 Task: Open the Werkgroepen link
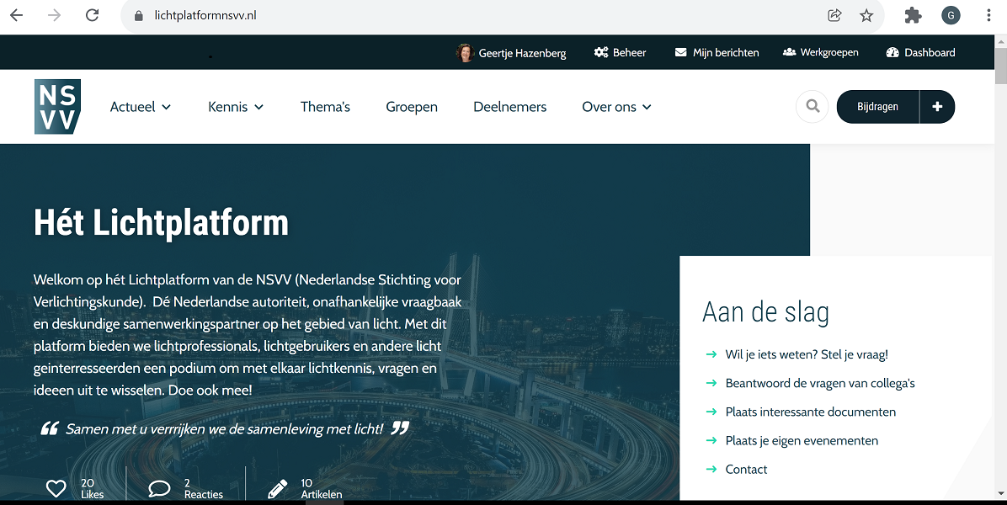(829, 53)
